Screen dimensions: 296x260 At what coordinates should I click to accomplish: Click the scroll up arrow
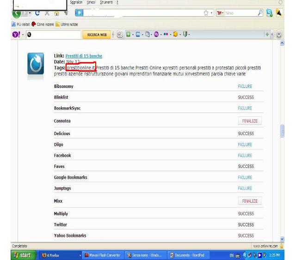(x=282, y=43)
